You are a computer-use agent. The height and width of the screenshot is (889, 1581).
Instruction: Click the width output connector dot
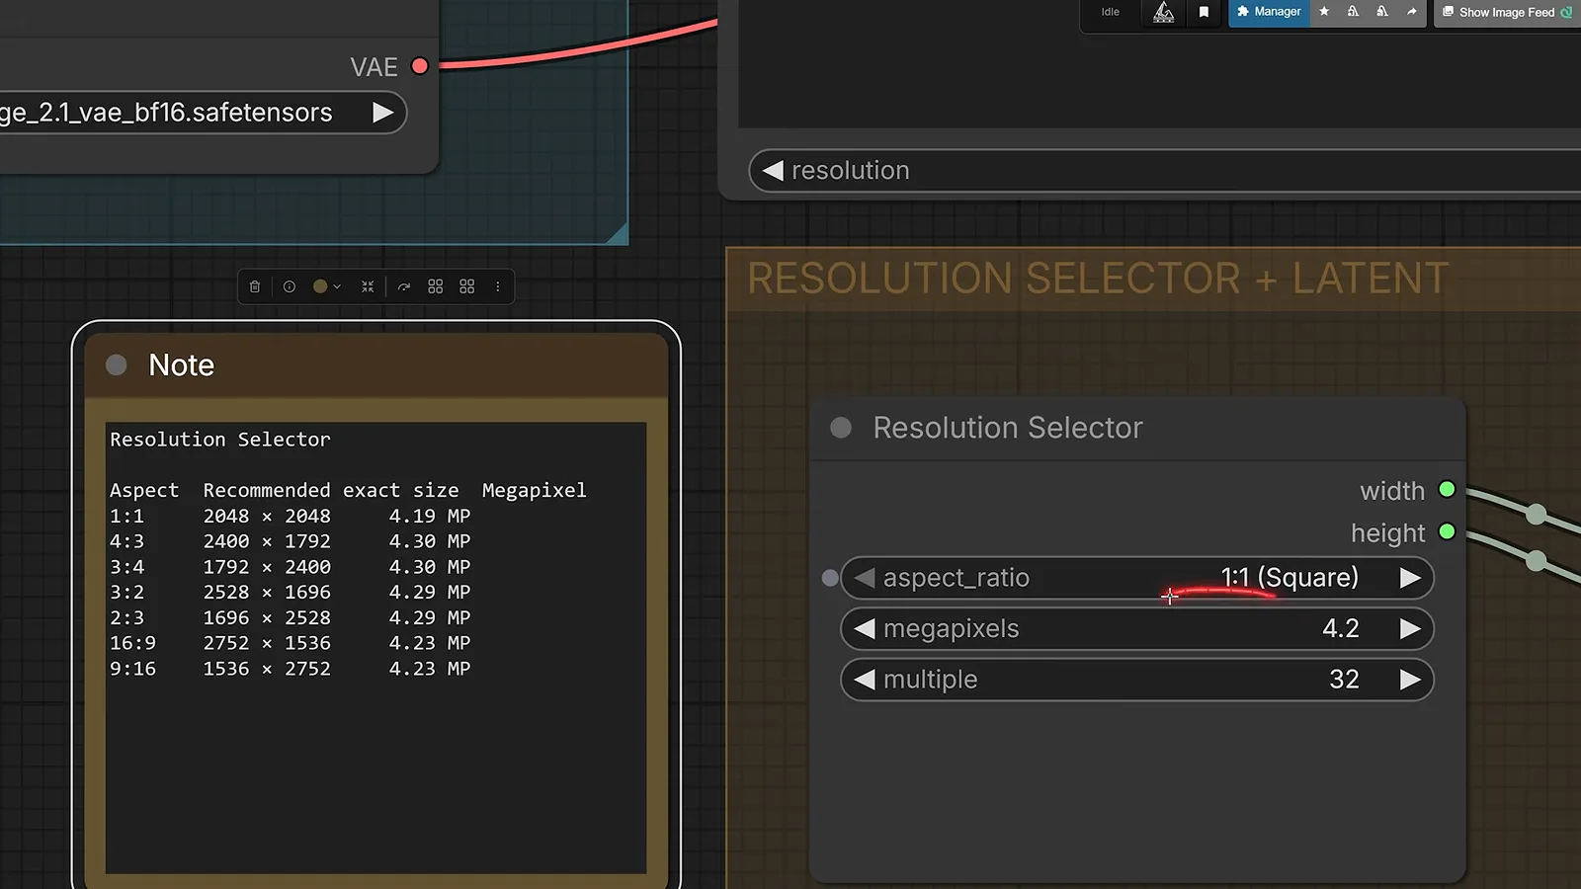click(x=1448, y=490)
